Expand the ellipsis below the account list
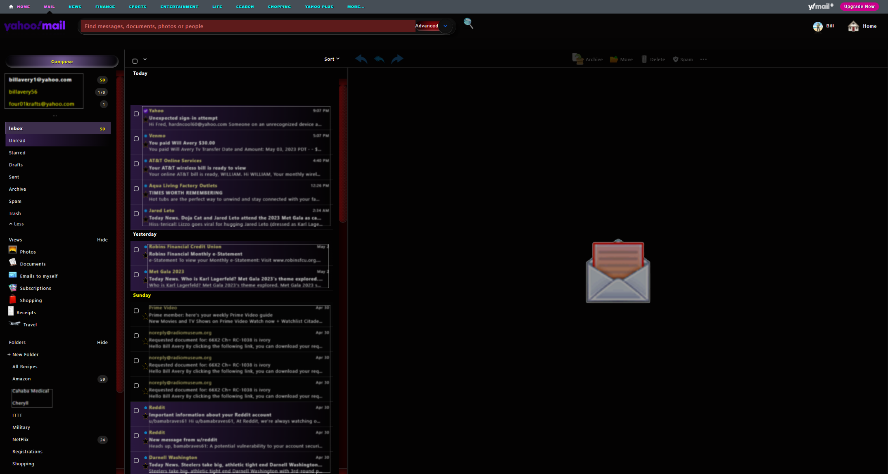Screen dimensions: 888x474 pos(55,116)
